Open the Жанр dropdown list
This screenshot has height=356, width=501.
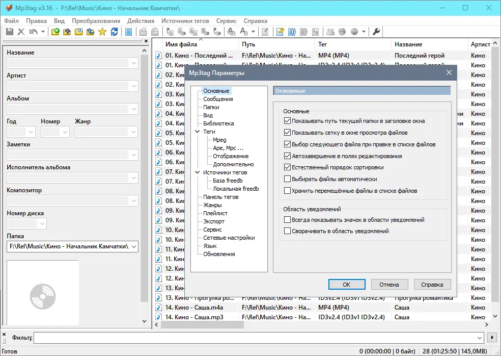(133, 132)
